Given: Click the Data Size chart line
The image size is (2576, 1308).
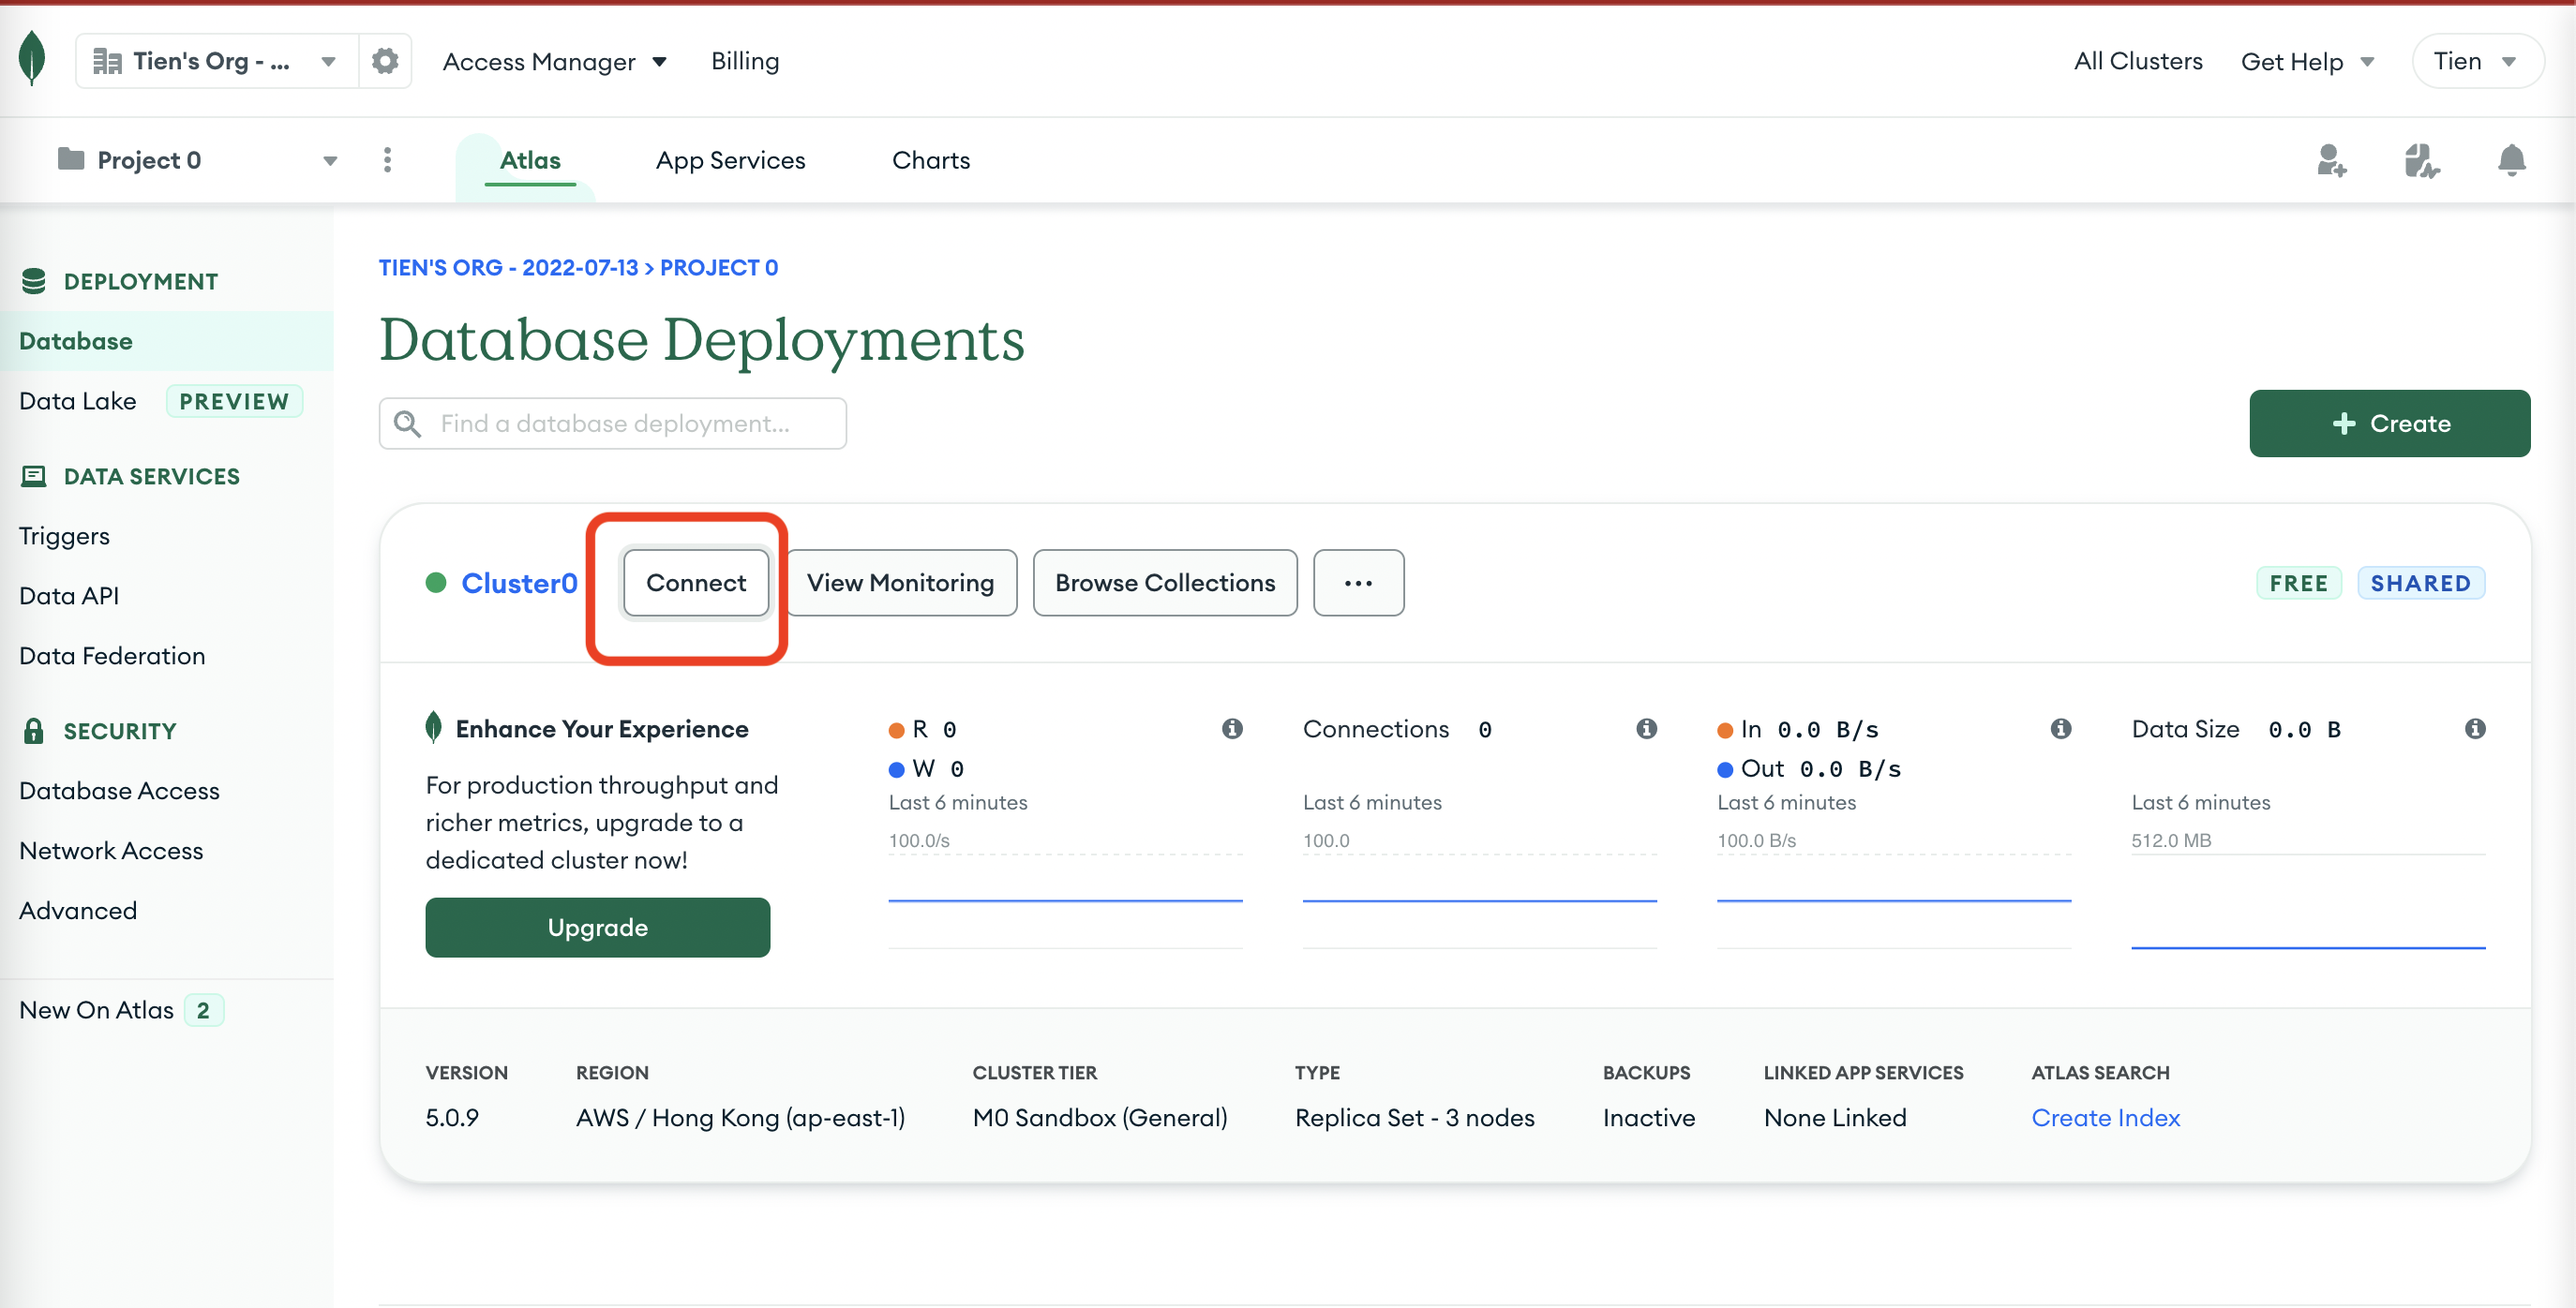Looking at the screenshot, I should [x=2308, y=946].
